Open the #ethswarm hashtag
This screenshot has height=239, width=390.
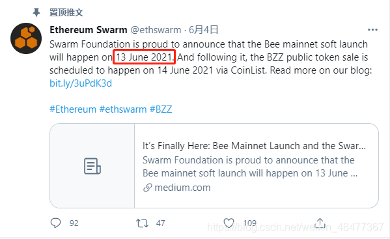pos(123,109)
